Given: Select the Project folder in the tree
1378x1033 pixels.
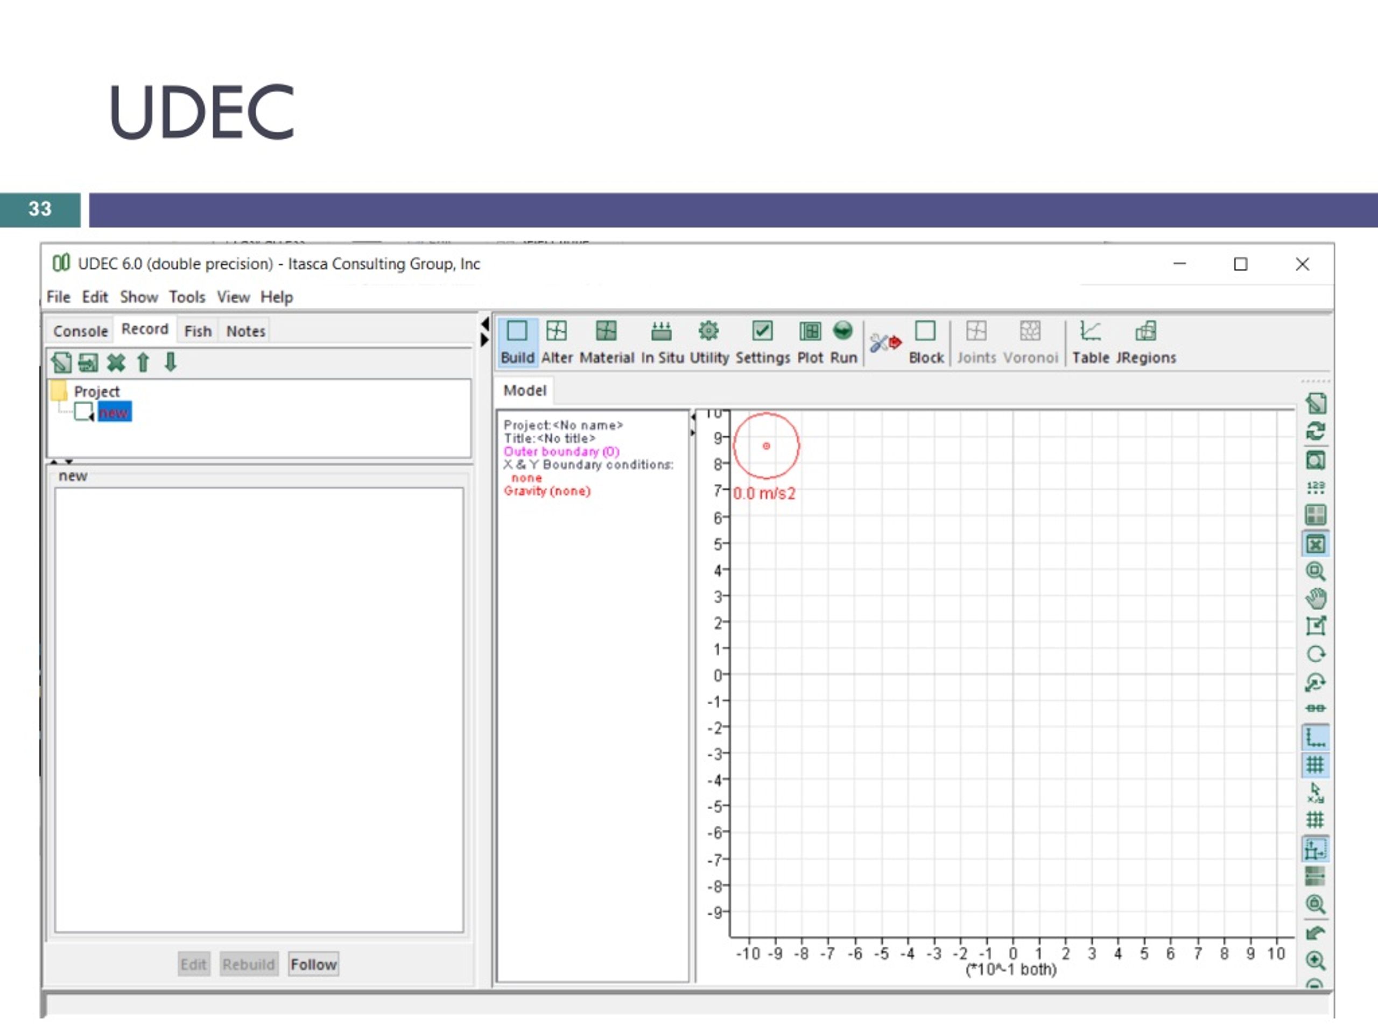Looking at the screenshot, I should click(x=86, y=392).
